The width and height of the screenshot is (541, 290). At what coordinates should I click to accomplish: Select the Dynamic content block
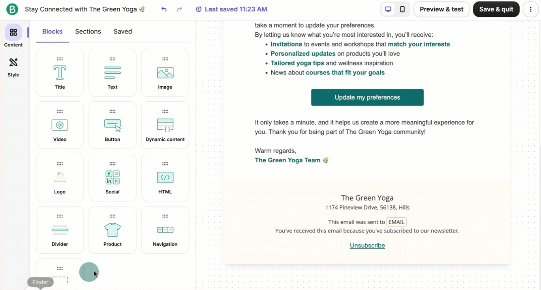165,125
